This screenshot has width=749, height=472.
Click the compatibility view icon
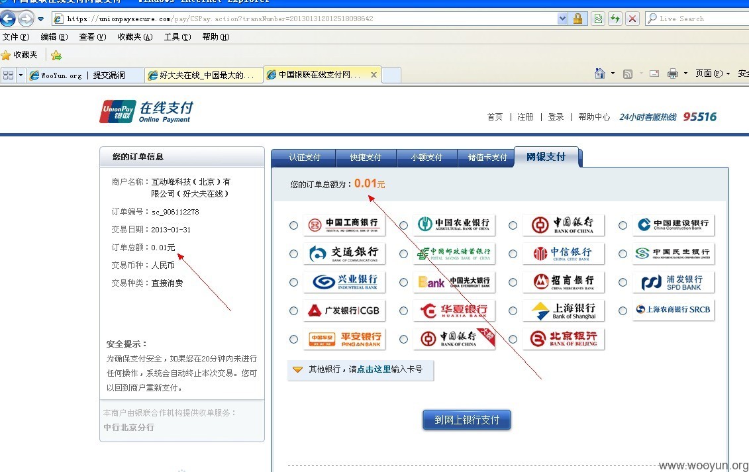pyautogui.click(x=598, y=19)
